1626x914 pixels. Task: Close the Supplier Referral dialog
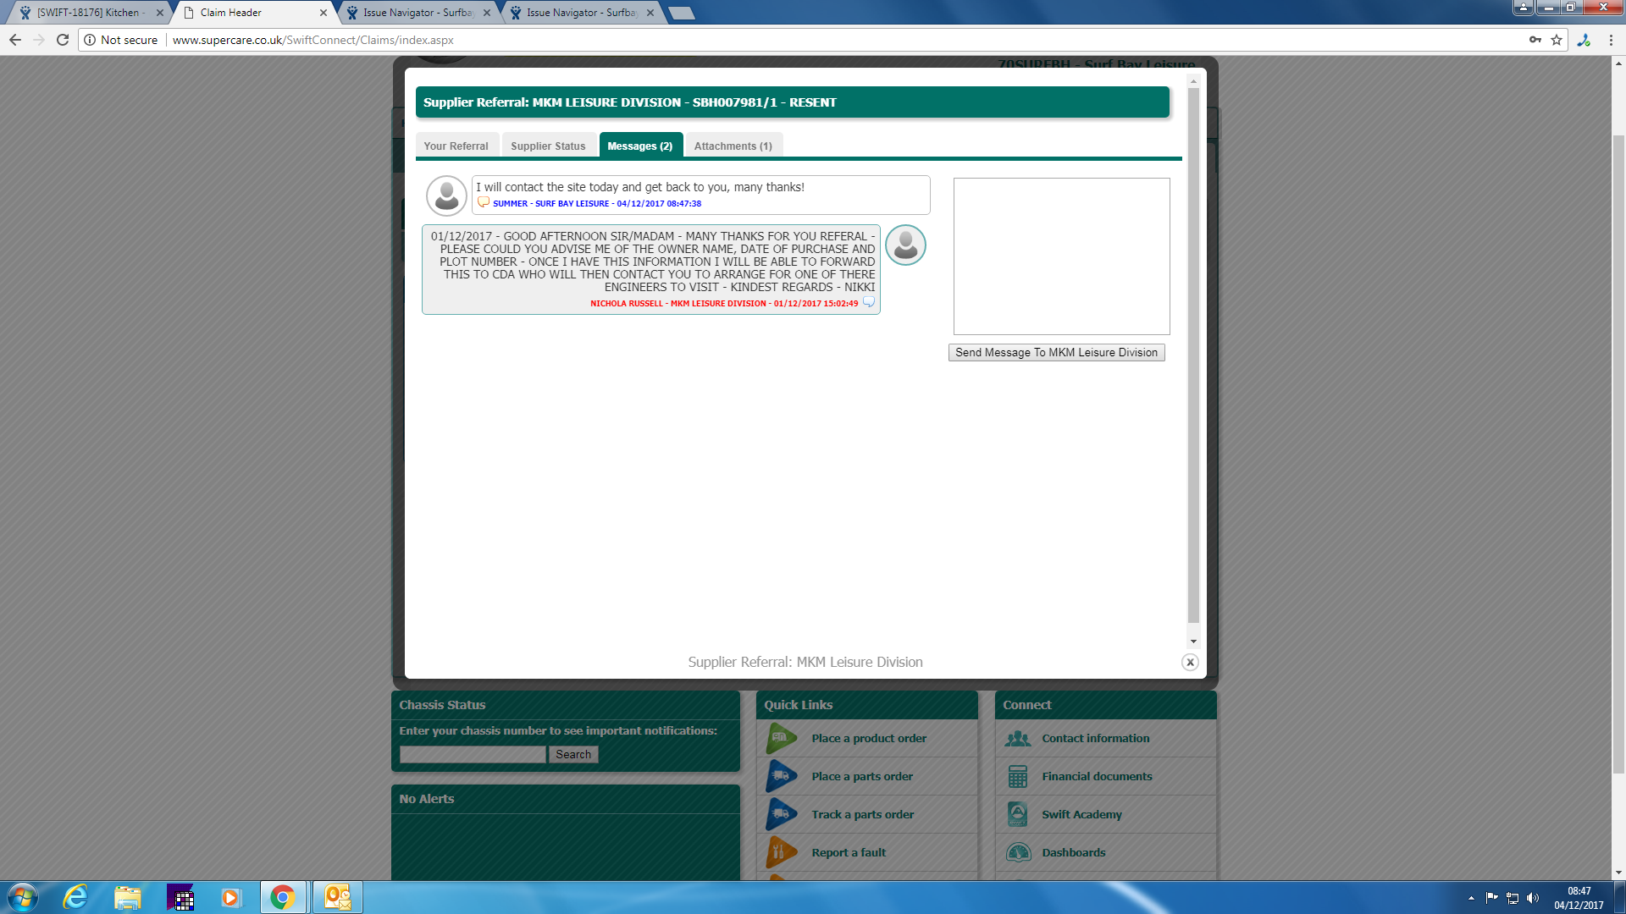pos(1190,663)
